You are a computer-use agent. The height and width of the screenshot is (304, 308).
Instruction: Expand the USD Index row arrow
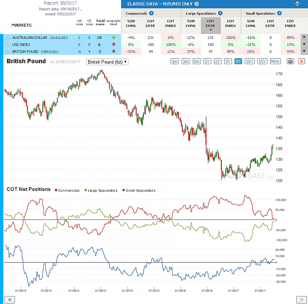click(304, 44)
